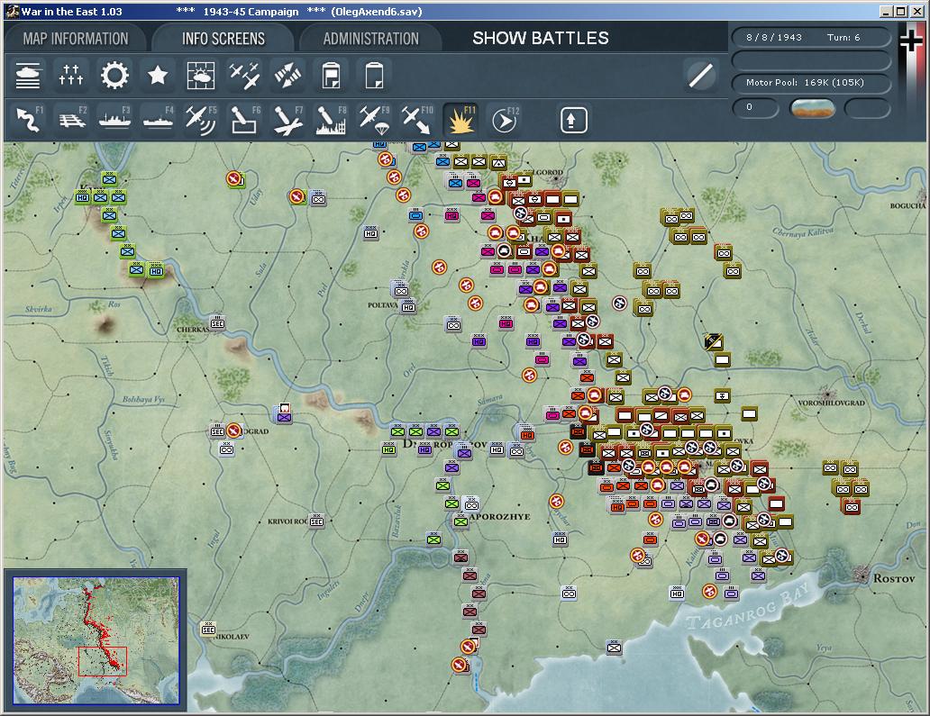This screenshot has height=716, width=930.
Task: Open the losses screen crosses icon
Action: pyautogui.click(x=71, y=76)
